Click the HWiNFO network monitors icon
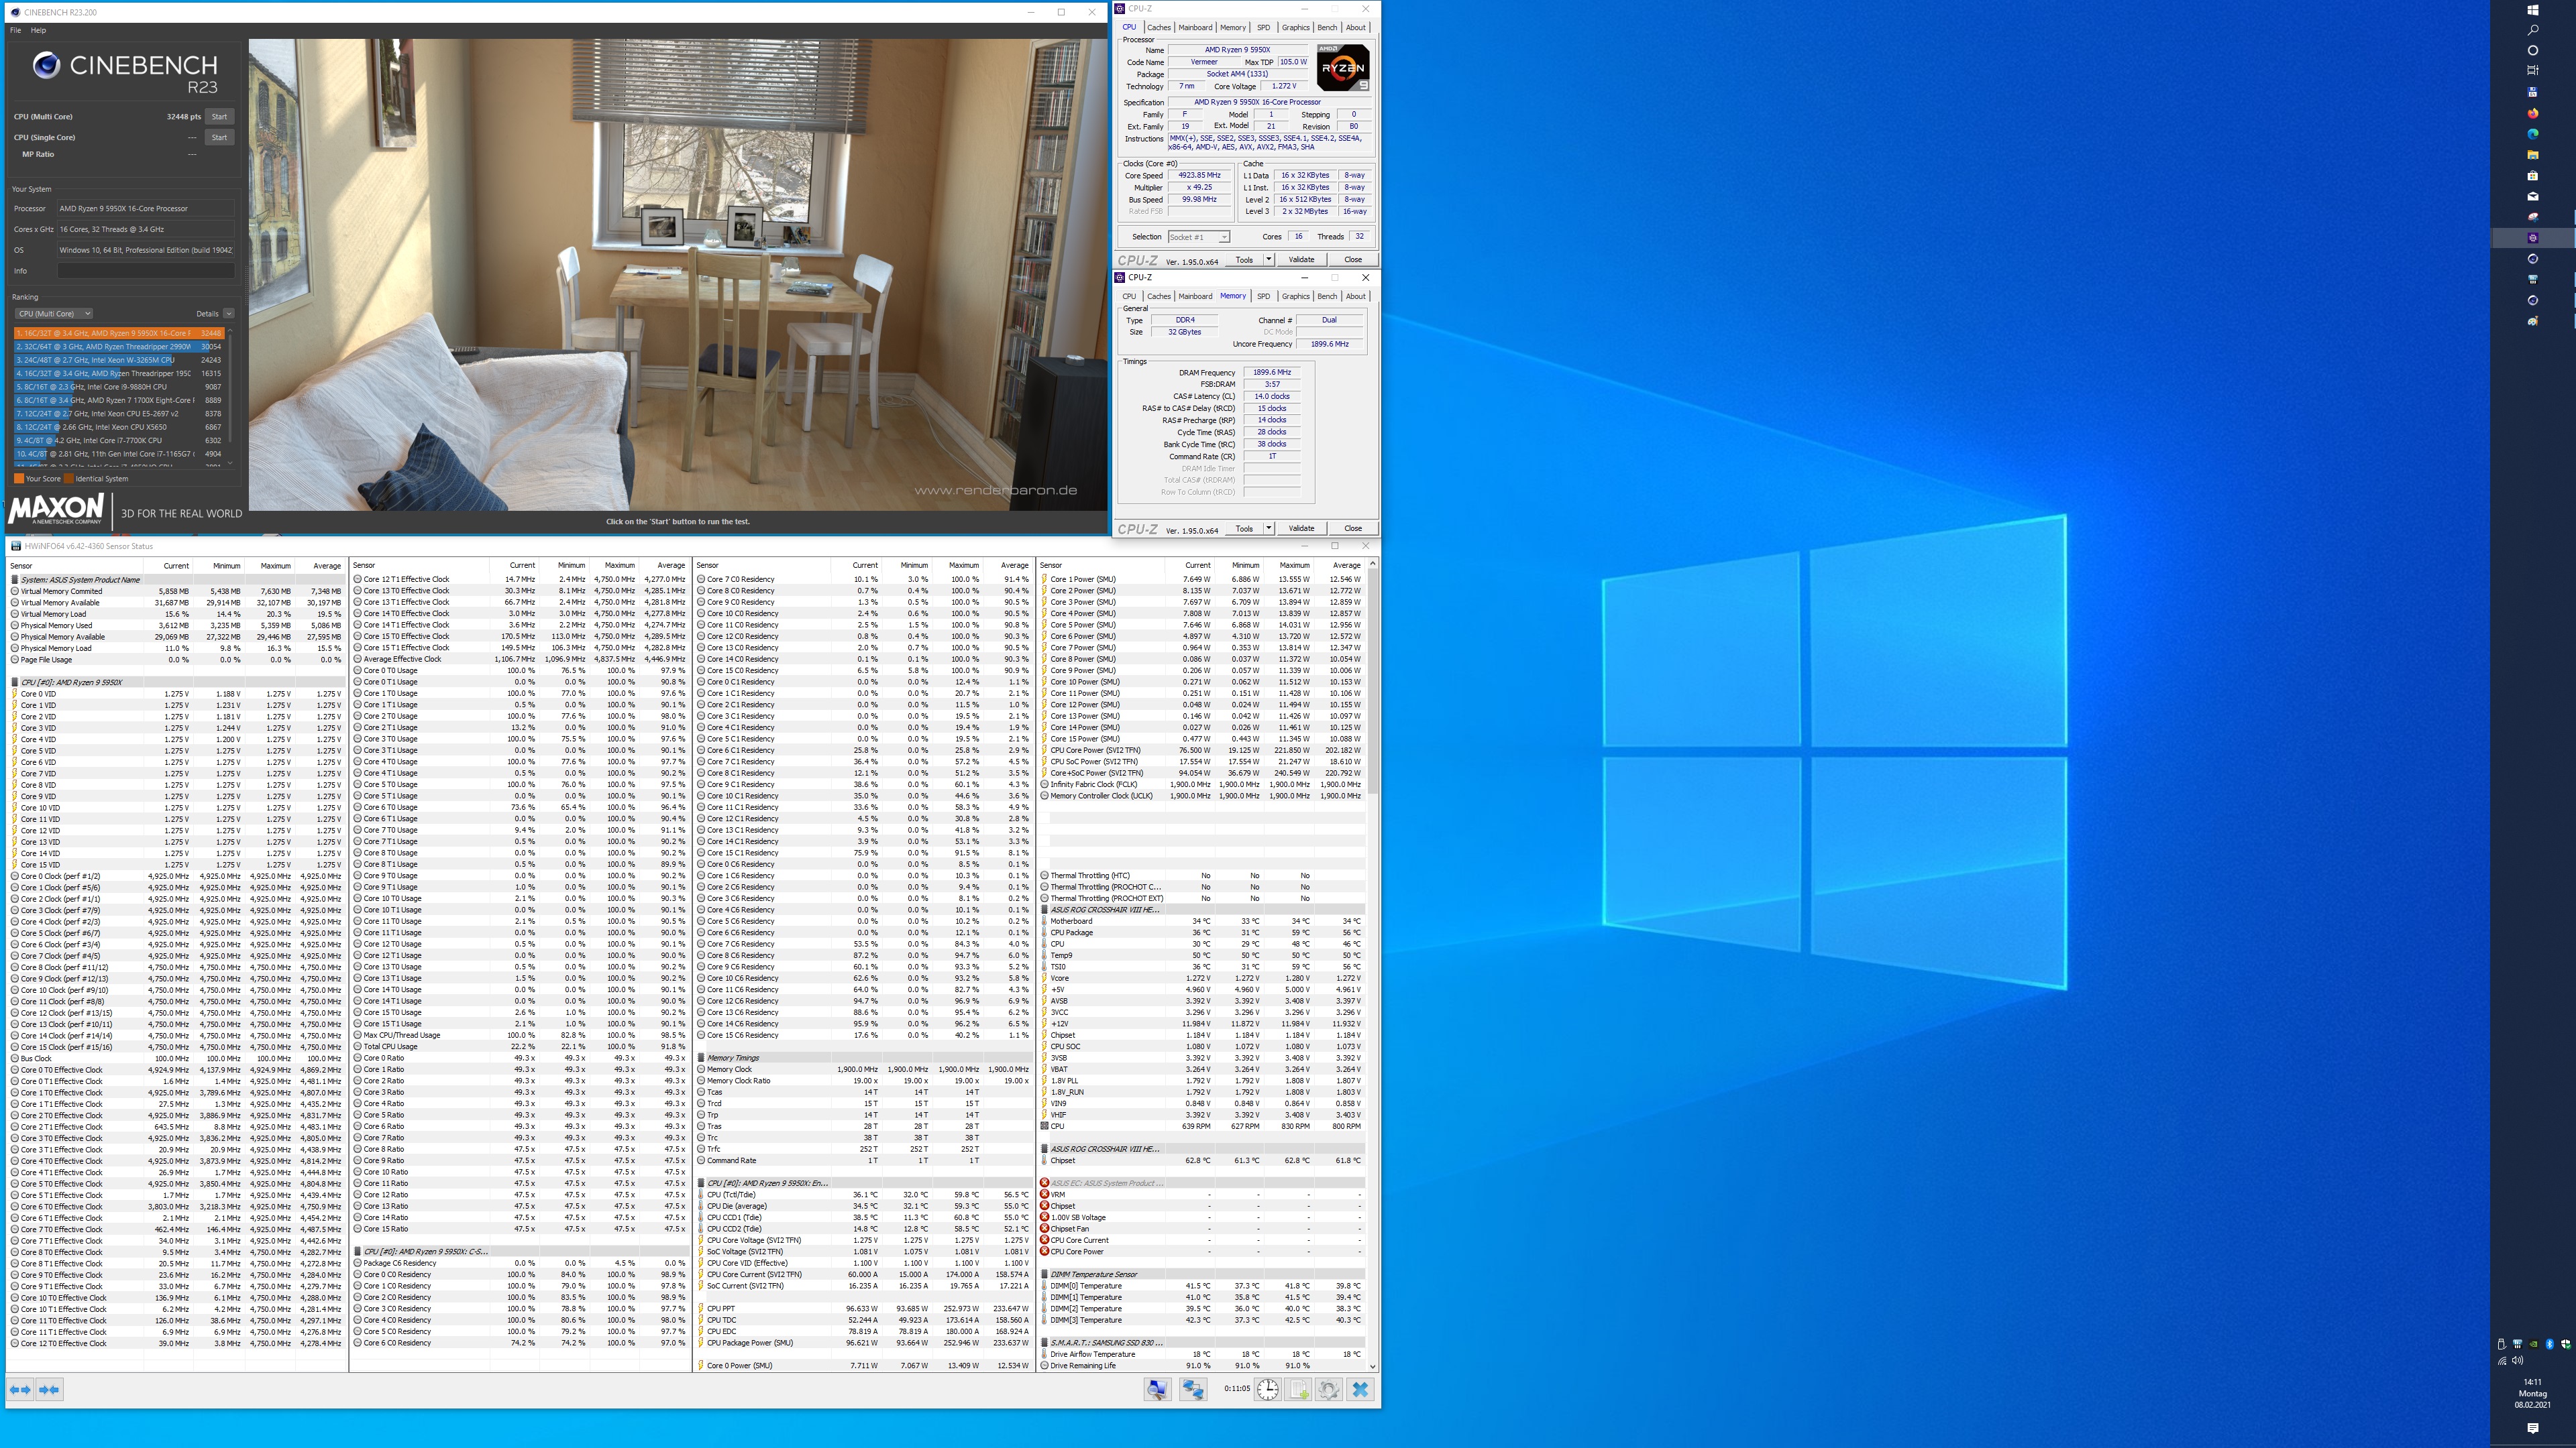2576x1448 pixels. click(x=1192, y=1389)
